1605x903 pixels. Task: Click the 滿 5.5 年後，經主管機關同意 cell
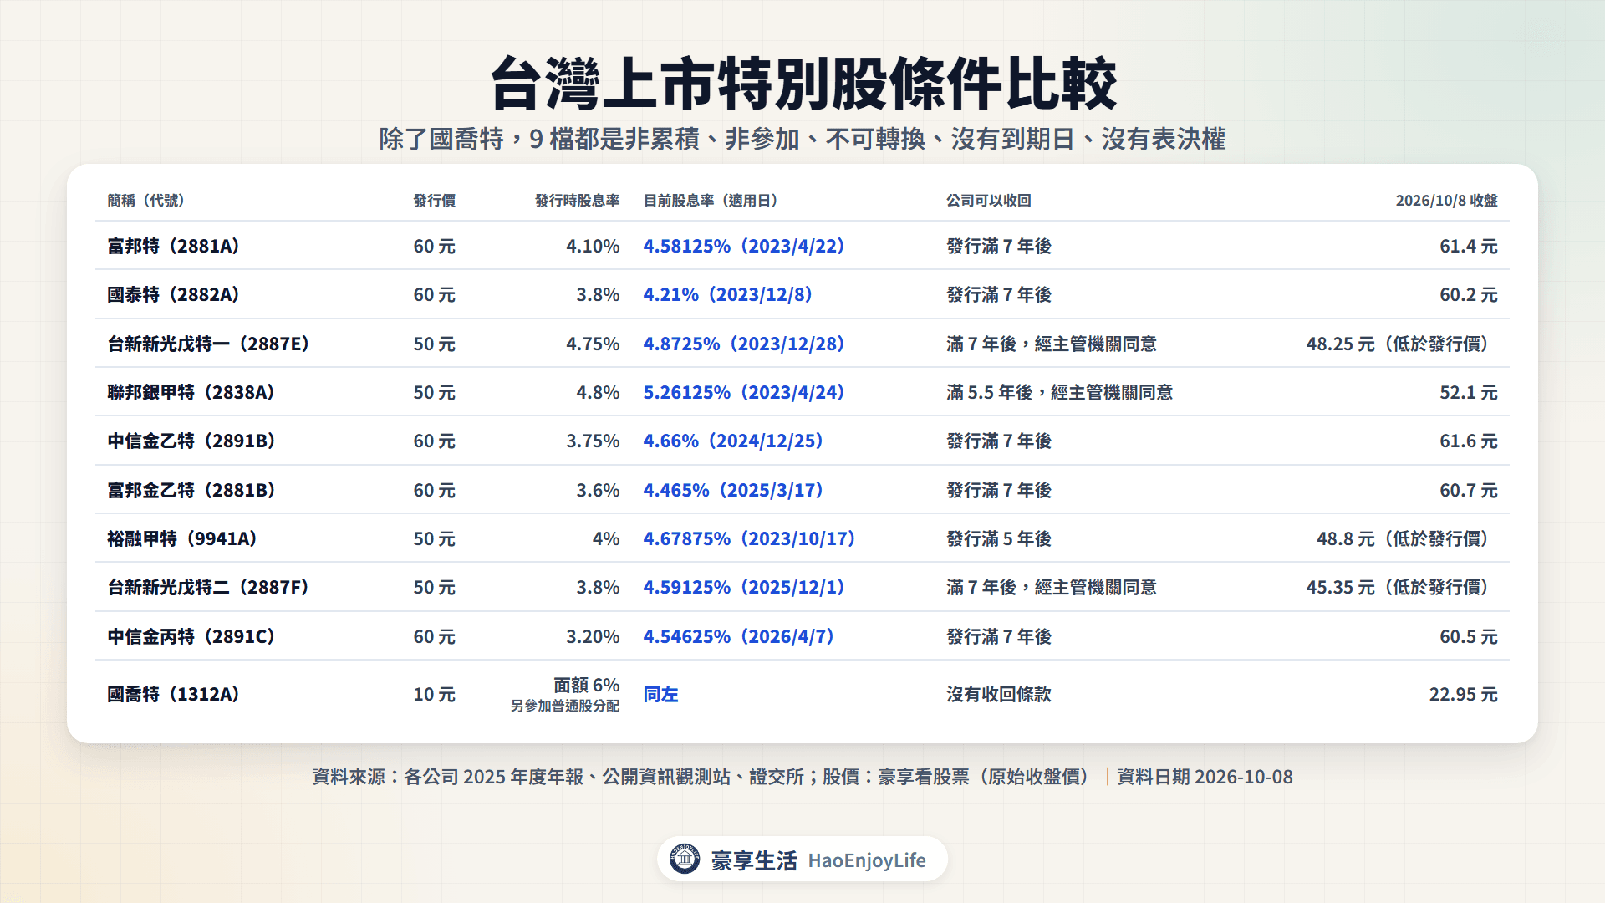click(x=1059, y=392)
